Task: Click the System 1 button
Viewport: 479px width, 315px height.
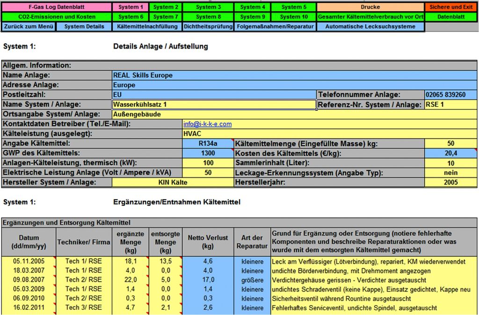Action: click(x=131, y=7)
